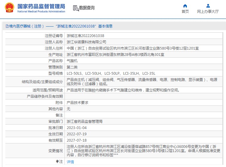
Task: Select the model list starting LCI-50LS
Action: (x=111, y=73)
